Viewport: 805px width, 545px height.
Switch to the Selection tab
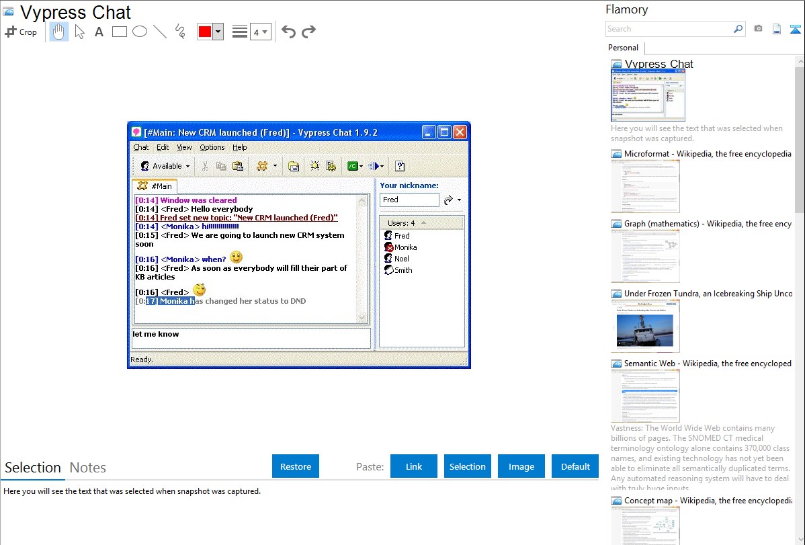click(33, 468)
